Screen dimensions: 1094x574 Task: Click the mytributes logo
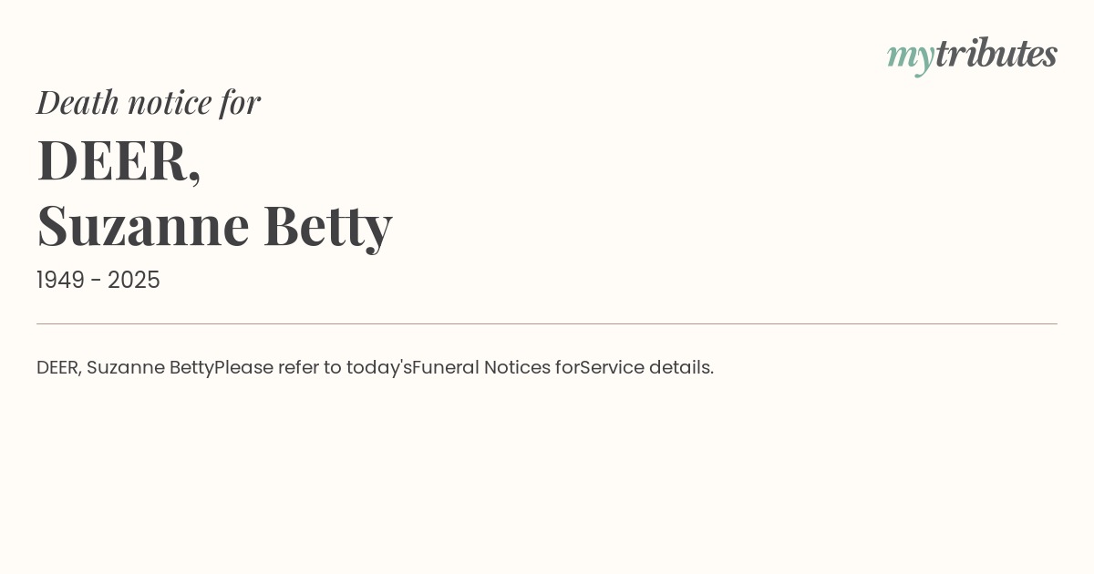tap(972, 56)
